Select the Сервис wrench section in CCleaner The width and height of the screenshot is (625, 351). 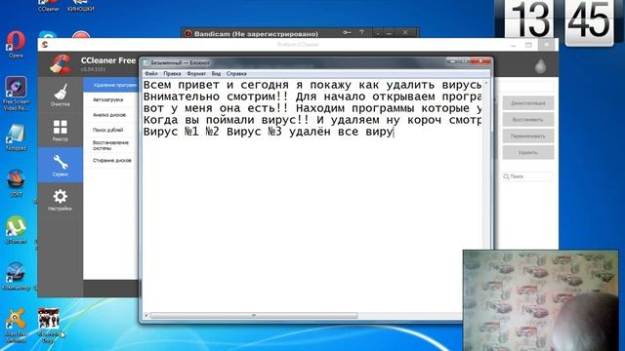(x=61, y=165)
